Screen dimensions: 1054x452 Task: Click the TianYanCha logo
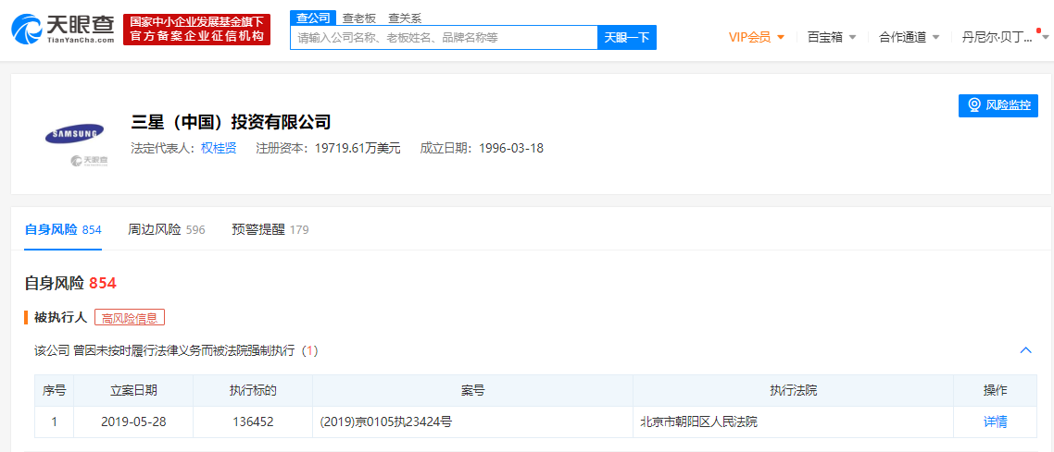point(63,29)
